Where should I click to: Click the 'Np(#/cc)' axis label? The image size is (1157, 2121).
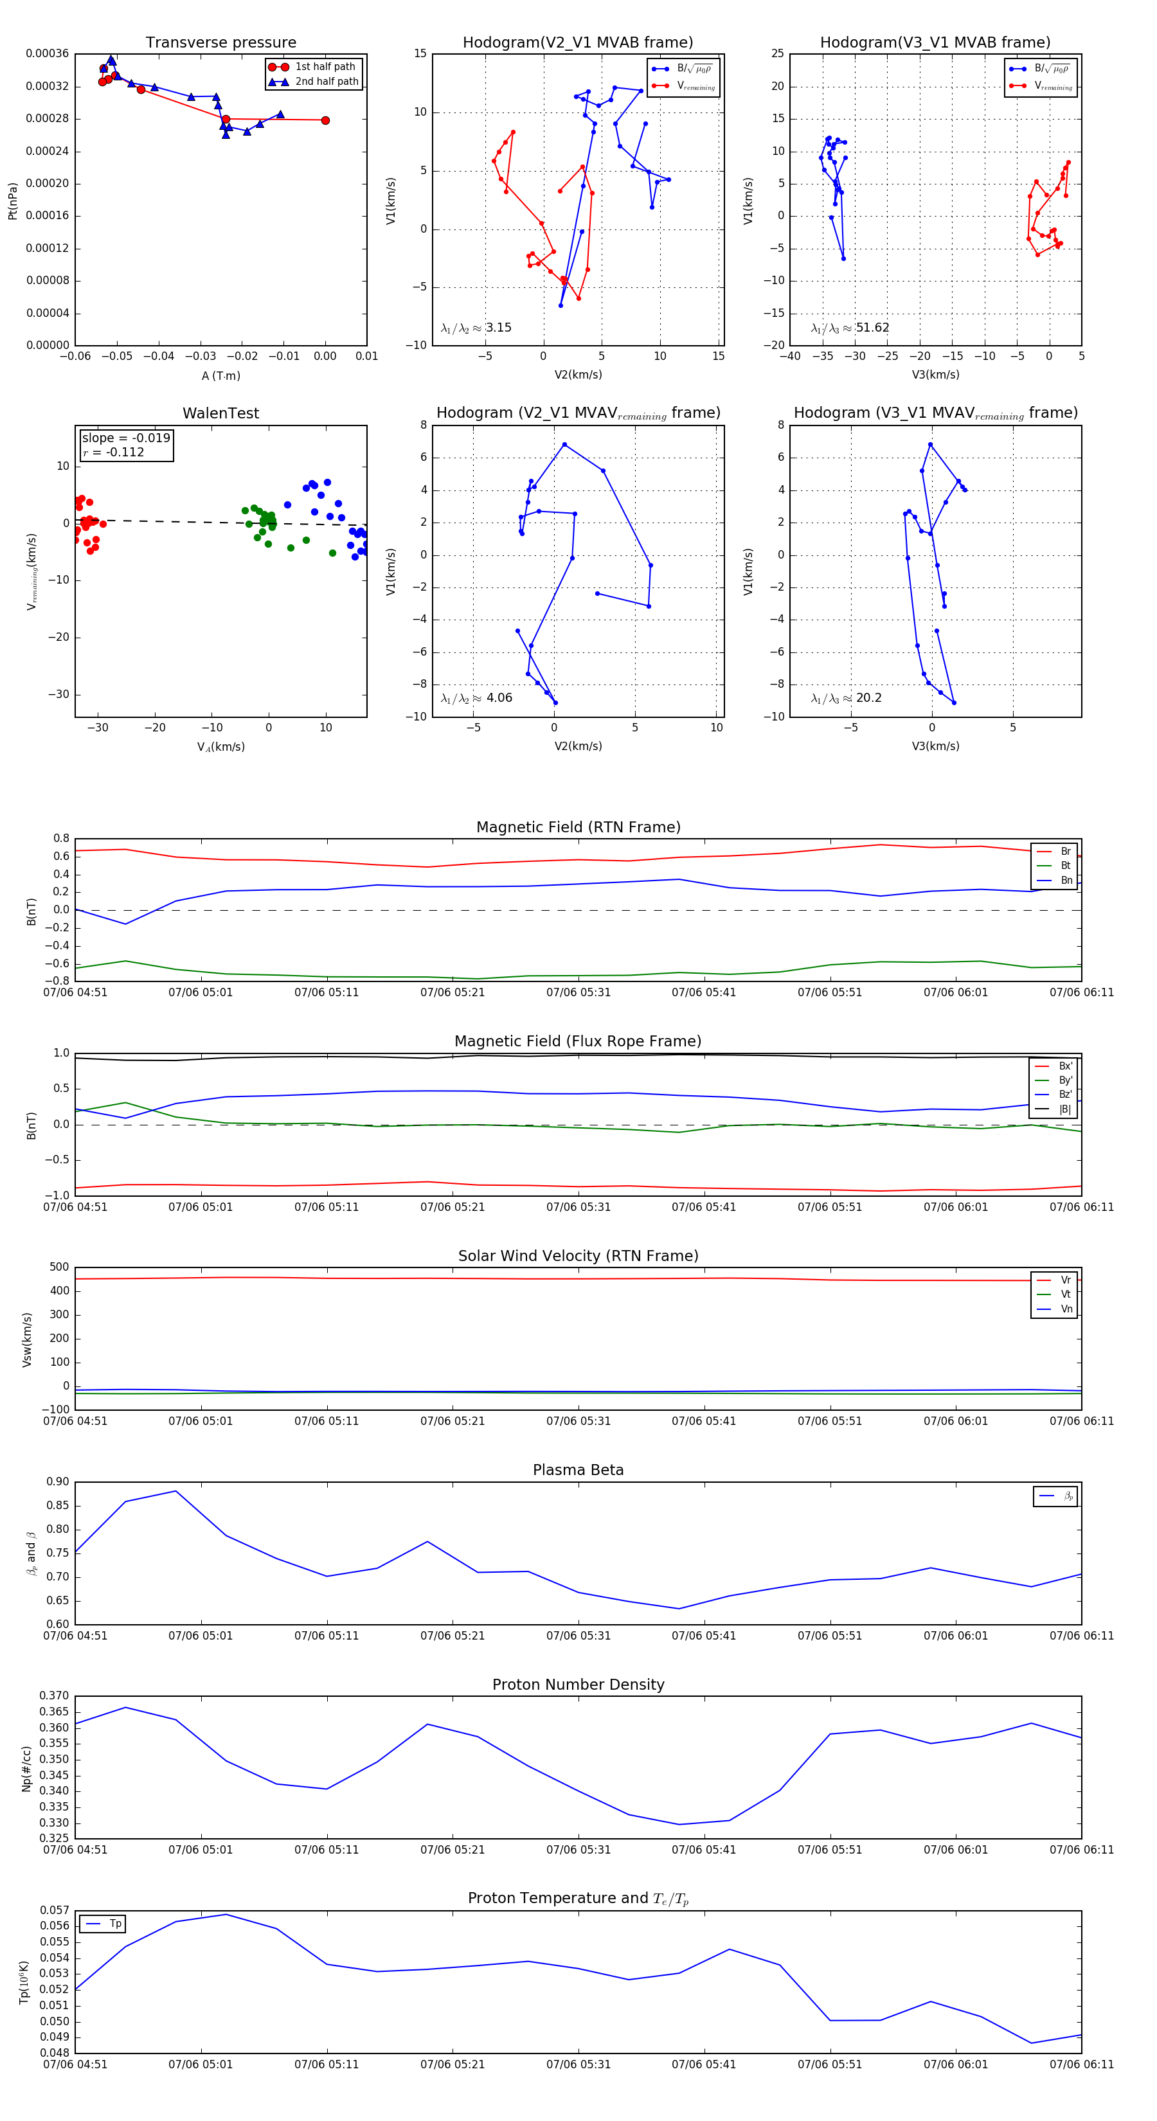[26, 1767]
